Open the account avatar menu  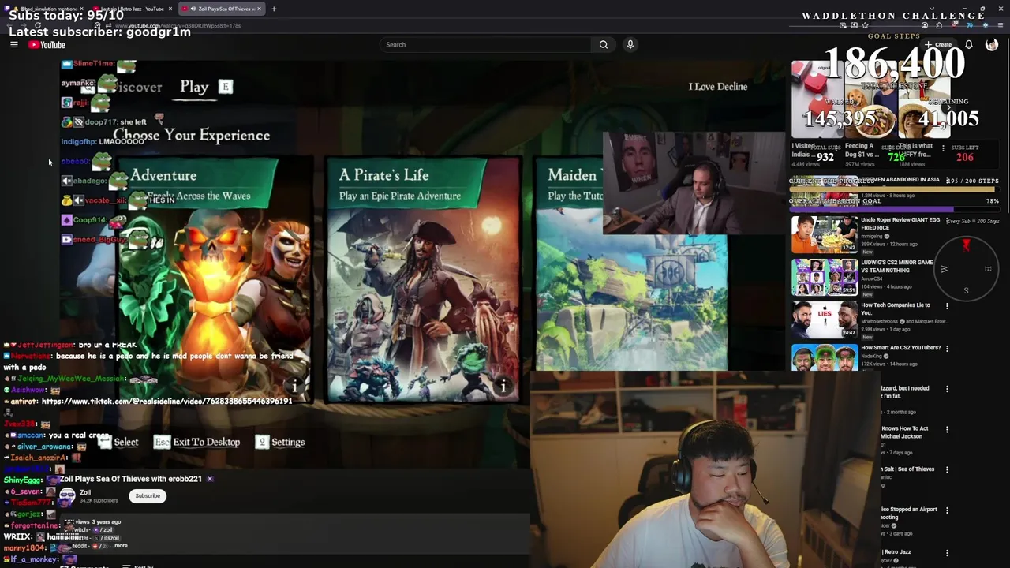[992, 45]
